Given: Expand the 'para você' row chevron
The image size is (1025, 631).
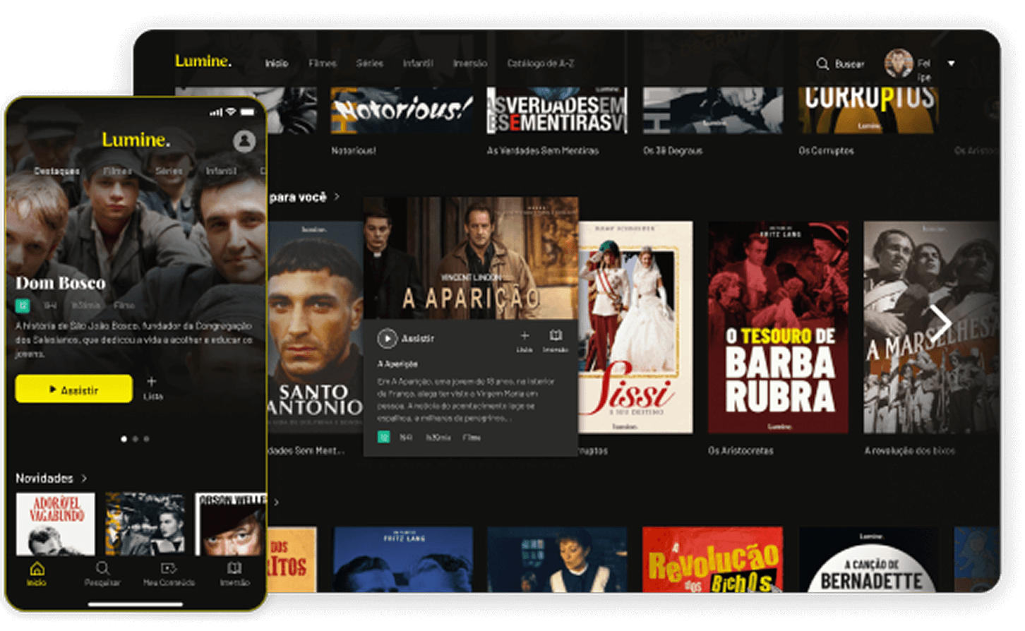Looking at the screenshot, I should click(x=337, y=197).
